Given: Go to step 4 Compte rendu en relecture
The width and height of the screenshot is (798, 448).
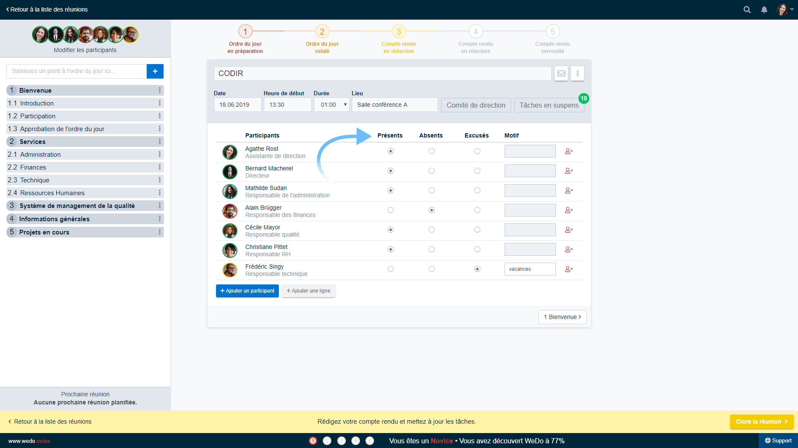Looking at the screenshot, I should 475,32.
